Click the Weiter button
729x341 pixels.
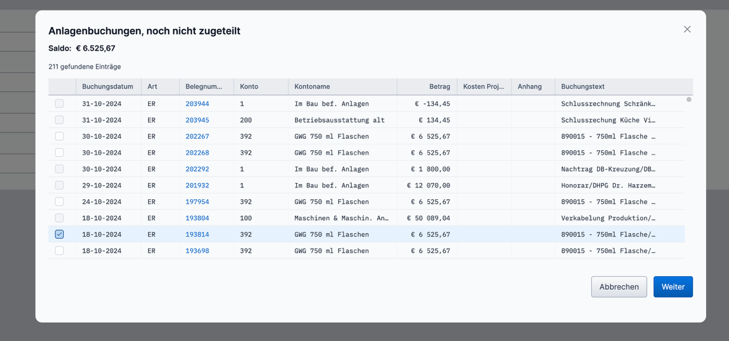[673, 287]
